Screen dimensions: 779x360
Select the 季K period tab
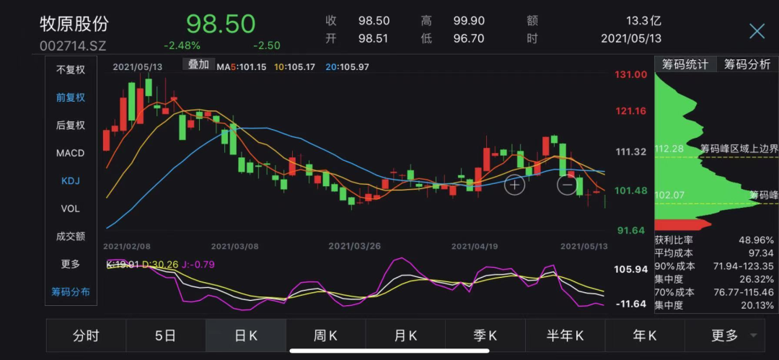(x=485, y=335)
